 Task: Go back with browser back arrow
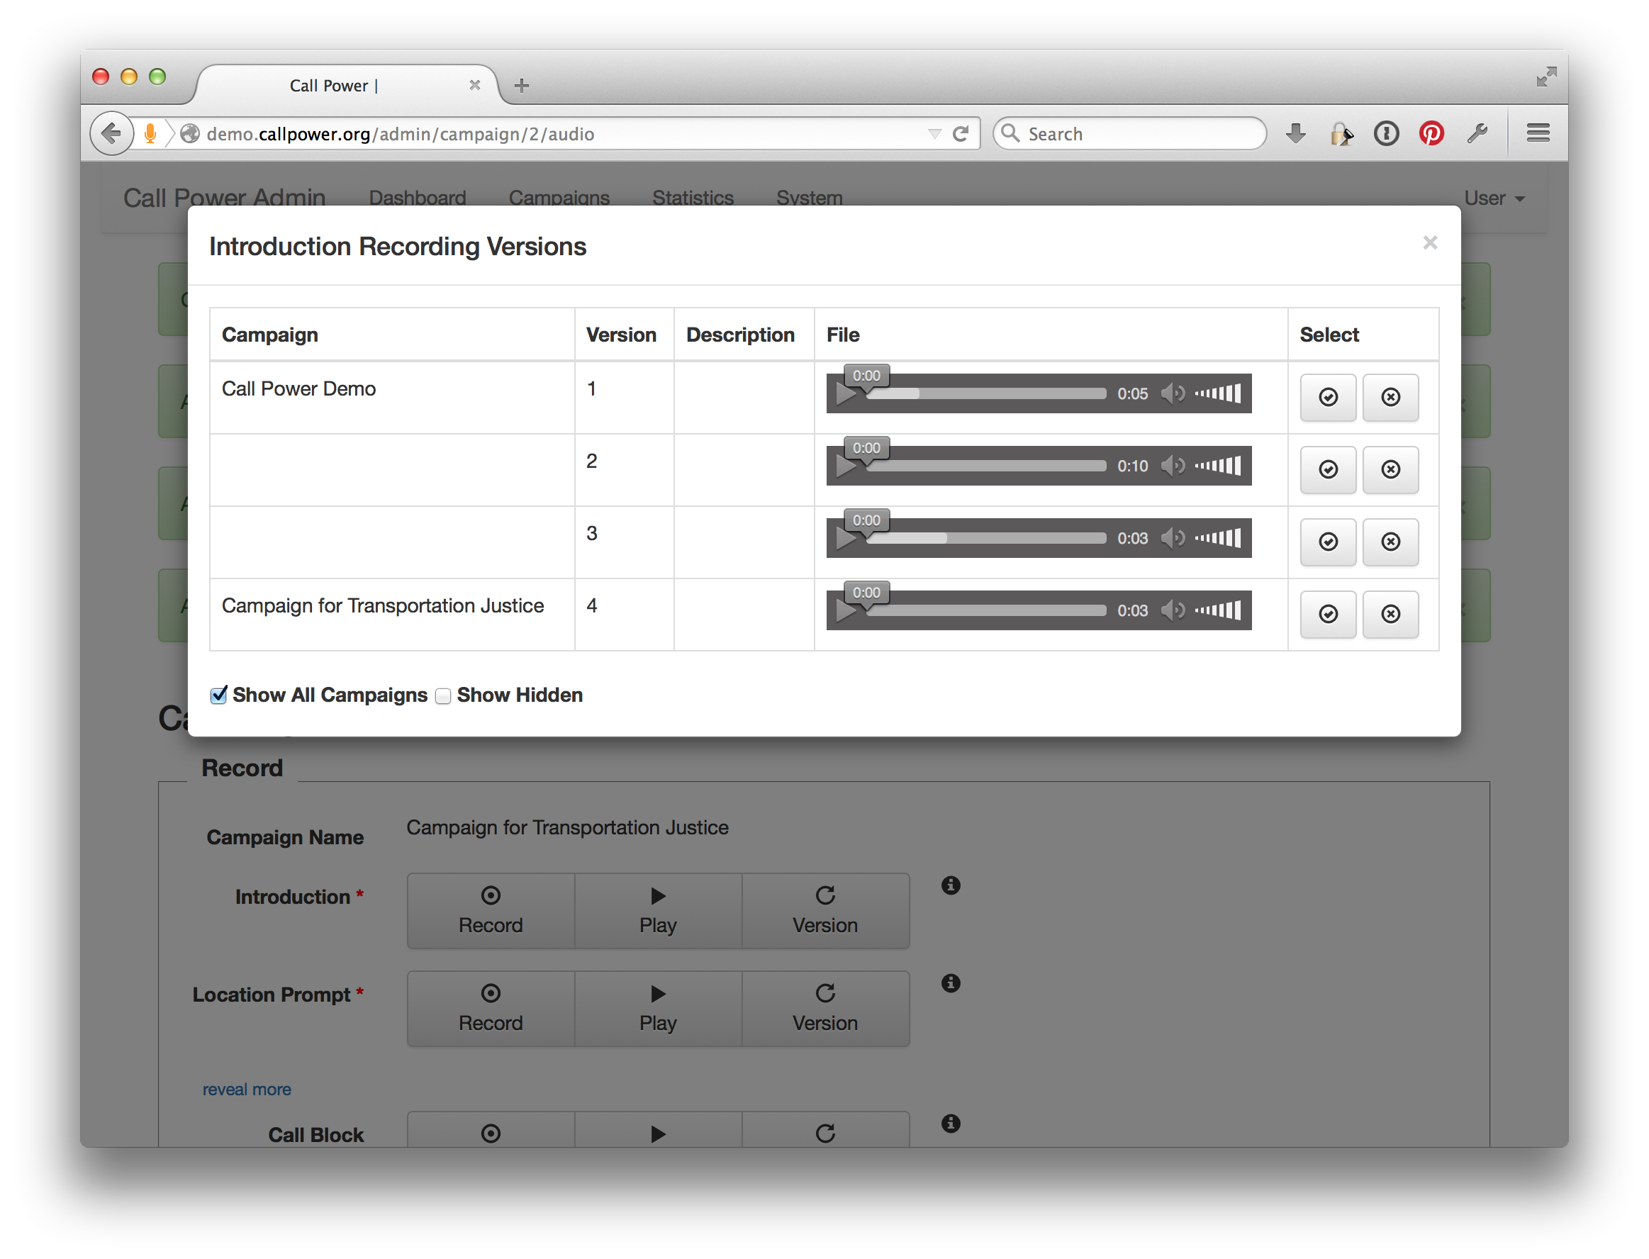(112, 133)
